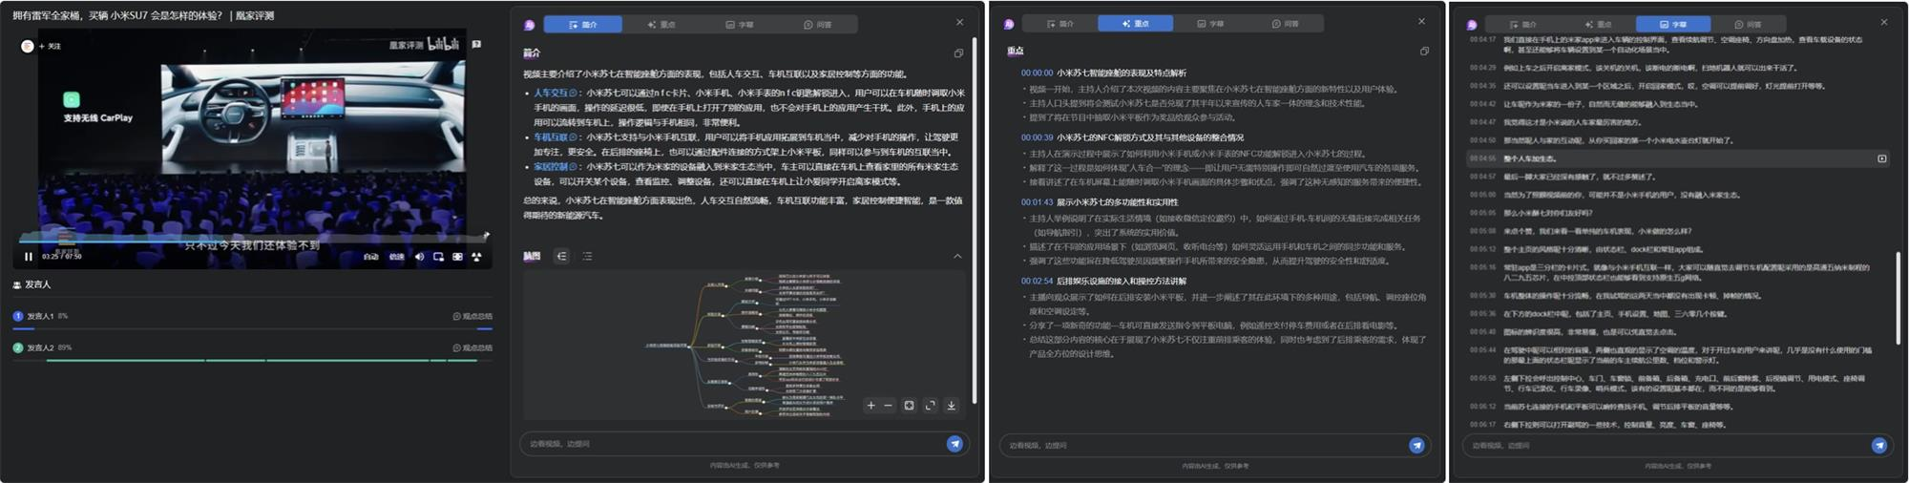Download the mind map image
The width and height of the screenshot is (1909, 483).
951,406
